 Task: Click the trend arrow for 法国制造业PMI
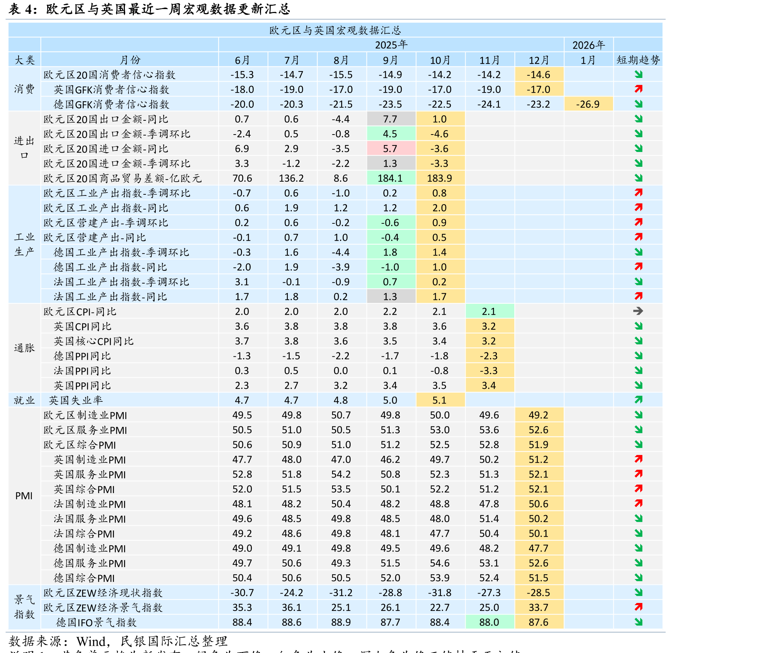[638, 503]
